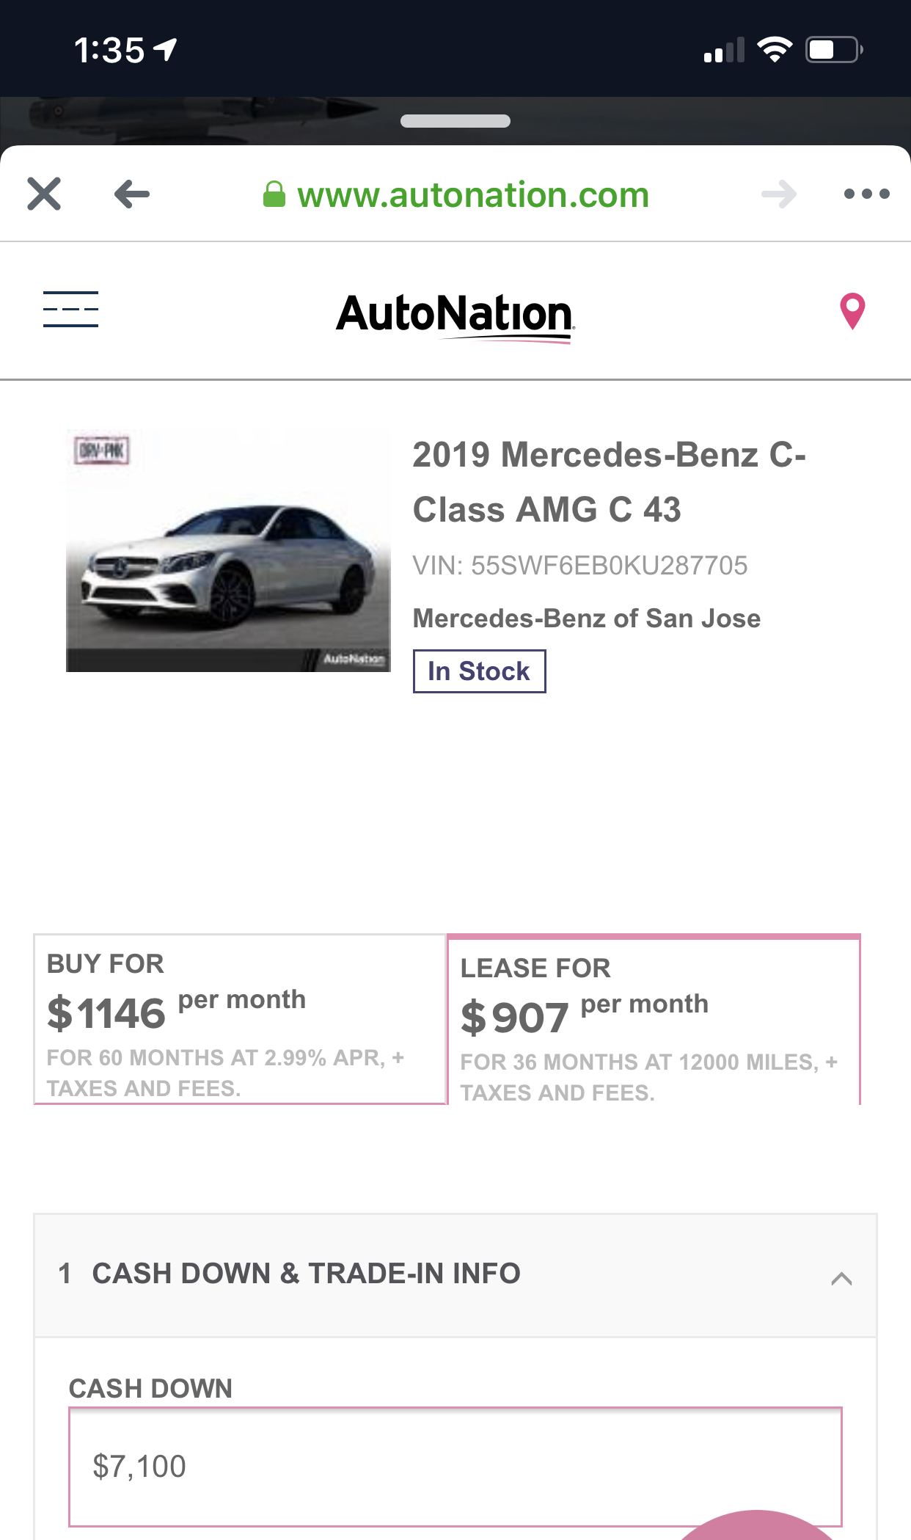Tap the In Stock badge
This screenshot has height=1540, width=911.
point(479,671)
